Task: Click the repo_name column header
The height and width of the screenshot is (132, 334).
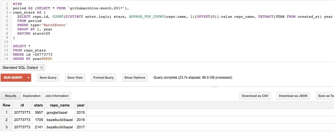Action: [x=60, y=105]
